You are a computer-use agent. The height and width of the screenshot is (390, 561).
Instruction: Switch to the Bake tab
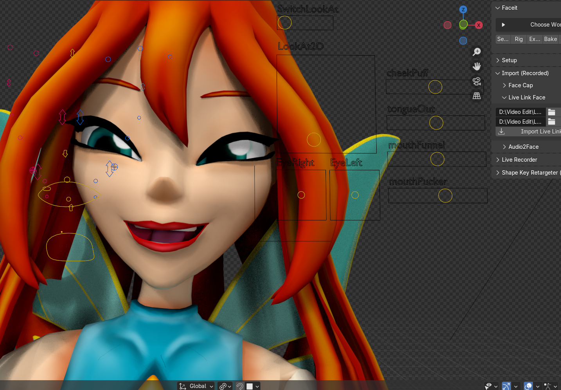pyautogui.click(x=550, y=39)
